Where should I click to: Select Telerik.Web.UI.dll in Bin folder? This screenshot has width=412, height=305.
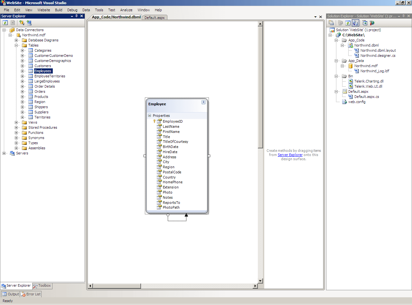pyautogui.click(x=368, y=86)
